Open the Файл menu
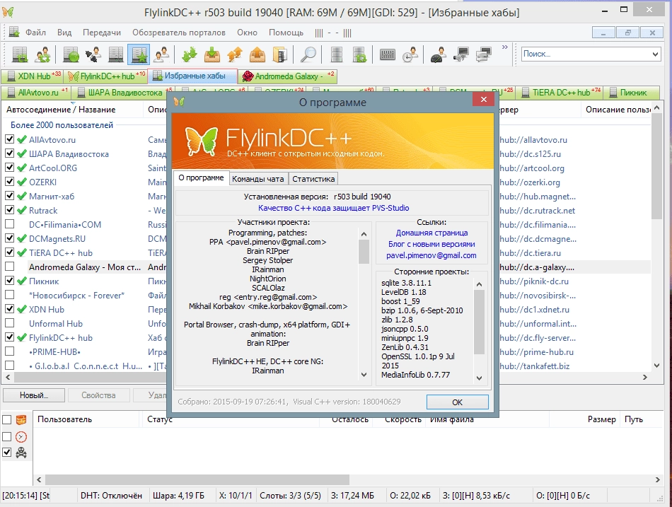The image size is (672, 507). [35, 33]
